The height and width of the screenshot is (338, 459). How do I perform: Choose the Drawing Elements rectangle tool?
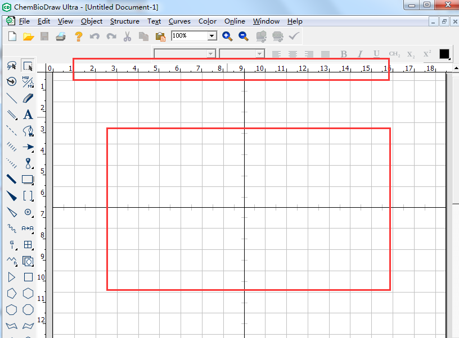click(x=28, y=179)
